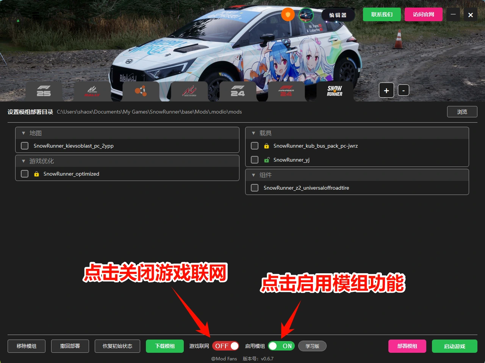Open the user avatar with car picture
The width and height of the screenshot is (485, 363).
[306, 15]
